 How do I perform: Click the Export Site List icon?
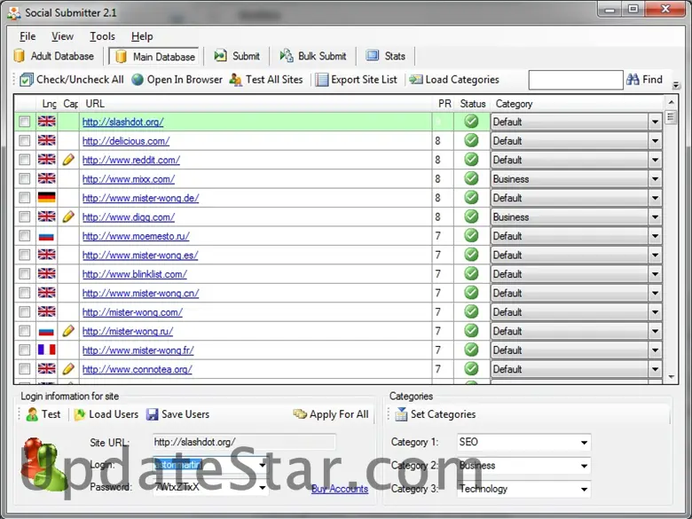(321, 80)
